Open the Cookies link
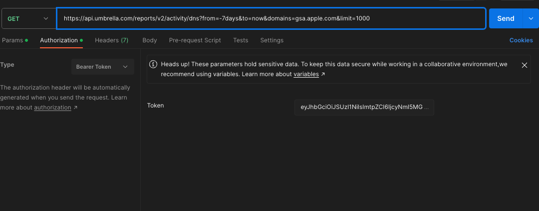539x211 pixels. tap(521, 40)
